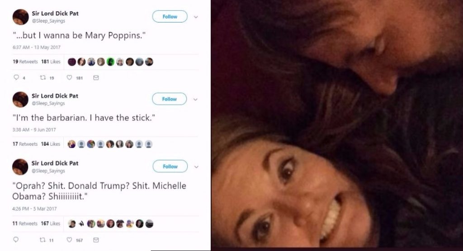Like the Mary Poppins tweet
This screenshot has height=251, width=463.
click(x=69, y=78)
